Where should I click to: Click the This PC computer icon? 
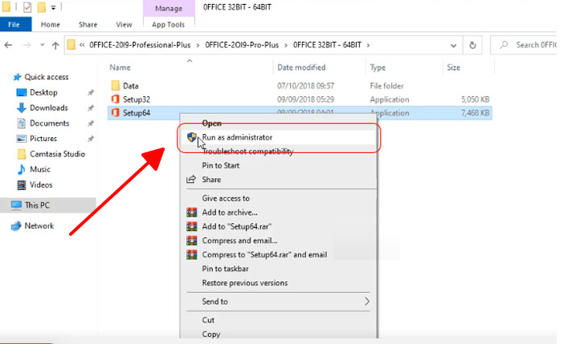click(16, 205)
